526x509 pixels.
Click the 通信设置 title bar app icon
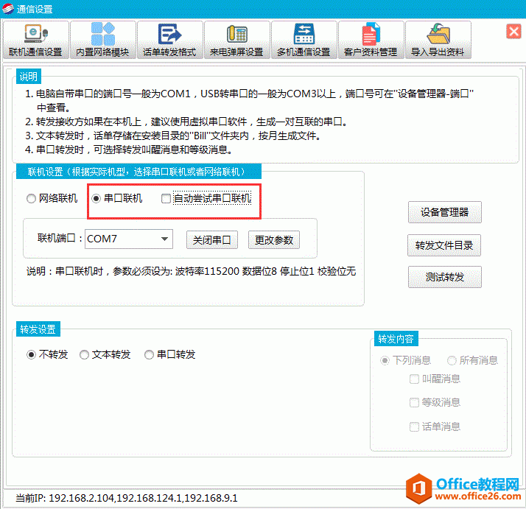click(7, 9)
